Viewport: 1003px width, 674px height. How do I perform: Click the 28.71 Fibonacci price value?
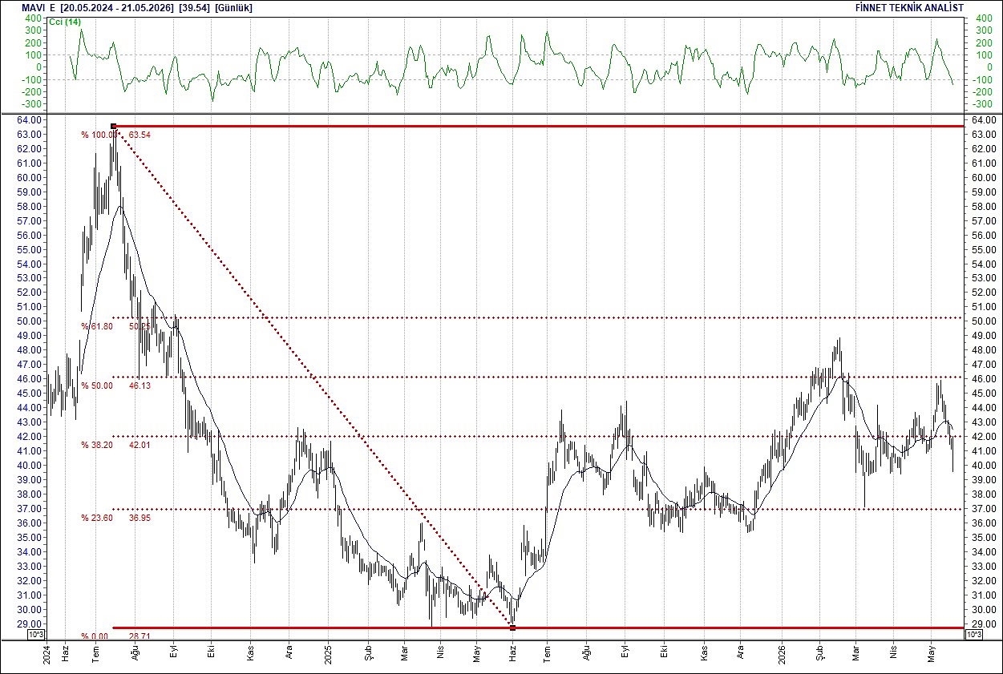140,636
